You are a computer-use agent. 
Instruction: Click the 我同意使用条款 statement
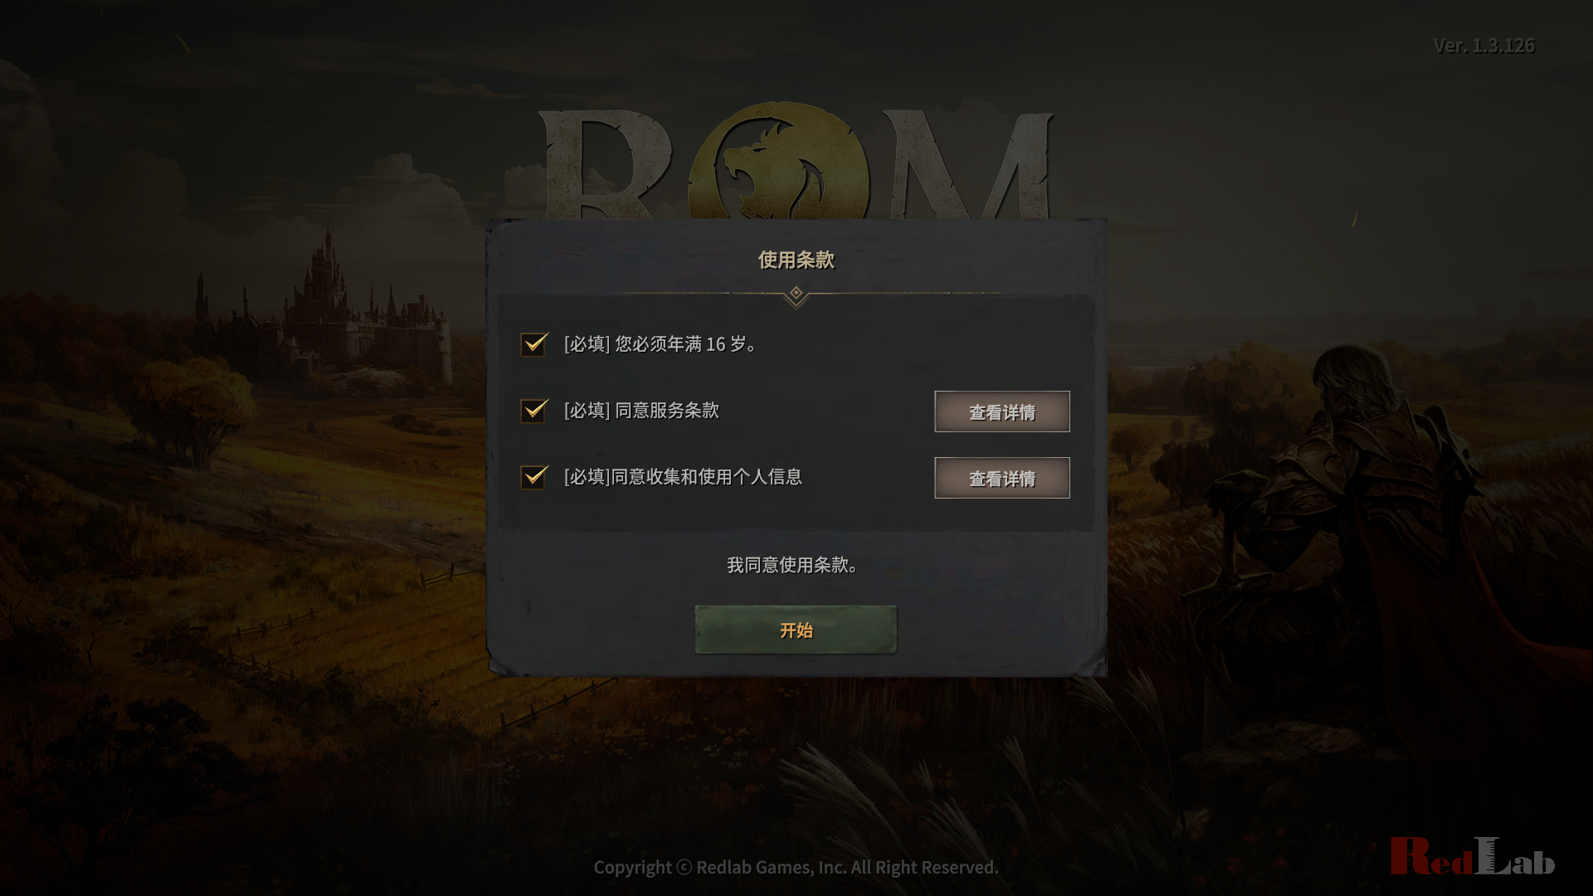click(x=792, y=565)
